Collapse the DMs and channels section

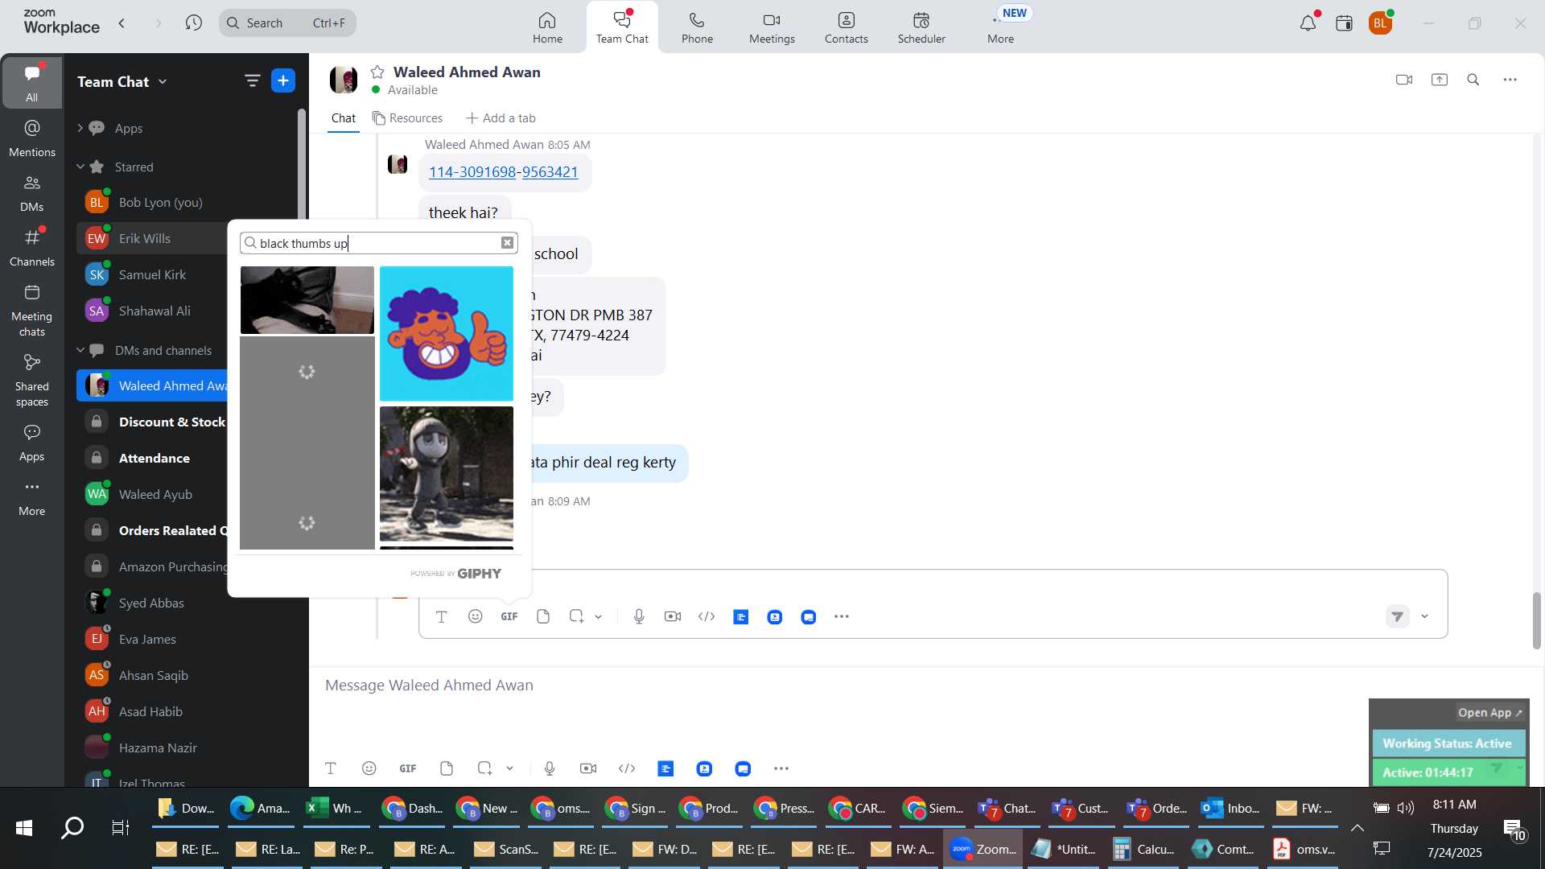pos(80,350)
